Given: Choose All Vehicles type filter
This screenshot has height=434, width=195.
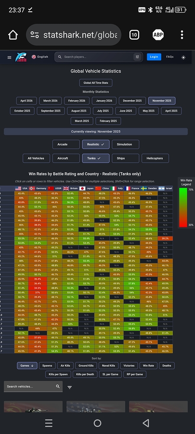Looking at the screenshot, I should 36,158.
